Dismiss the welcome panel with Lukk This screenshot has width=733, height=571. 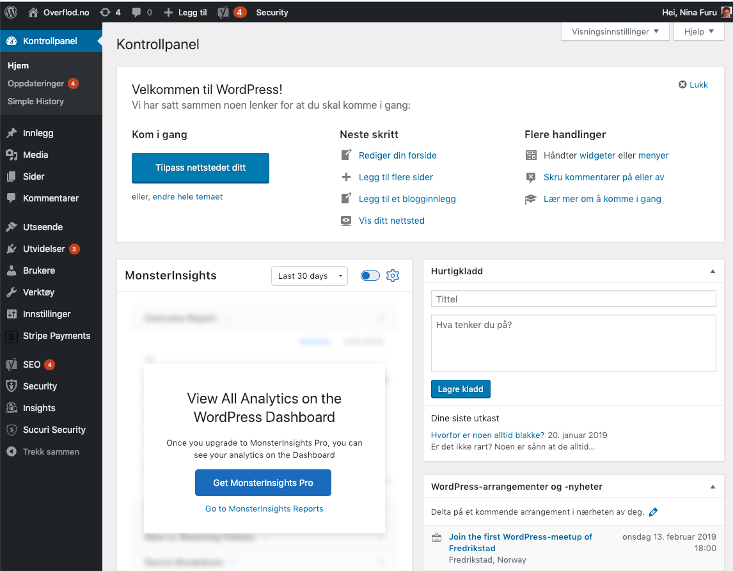coord(693,84)
